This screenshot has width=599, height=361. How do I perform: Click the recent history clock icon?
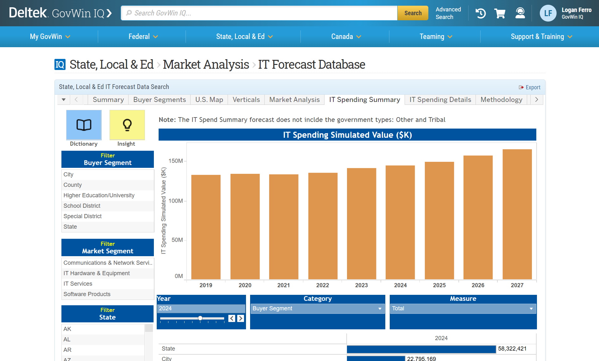(x=480, y=13)
